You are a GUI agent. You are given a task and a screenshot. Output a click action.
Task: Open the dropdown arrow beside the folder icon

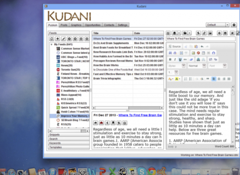coord(190,33)
